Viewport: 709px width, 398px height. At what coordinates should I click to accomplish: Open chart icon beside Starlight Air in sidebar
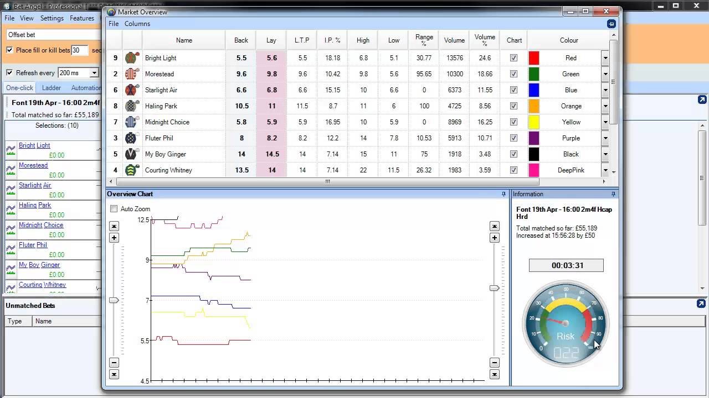[x=11, y=190]
